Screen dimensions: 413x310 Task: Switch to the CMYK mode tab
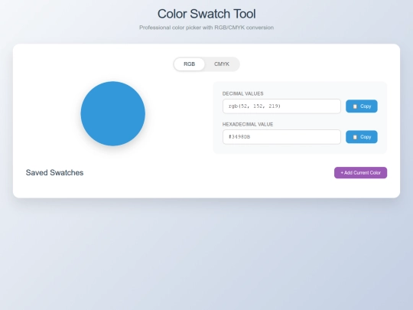pos(222,64)
